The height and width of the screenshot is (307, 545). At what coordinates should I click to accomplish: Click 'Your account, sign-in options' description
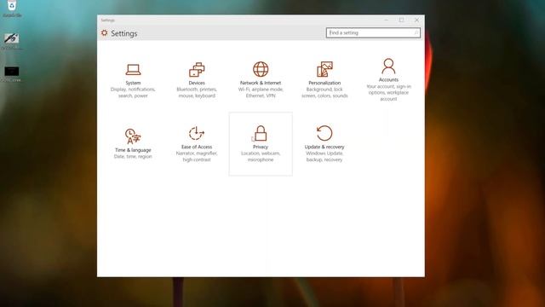(388, 93)
